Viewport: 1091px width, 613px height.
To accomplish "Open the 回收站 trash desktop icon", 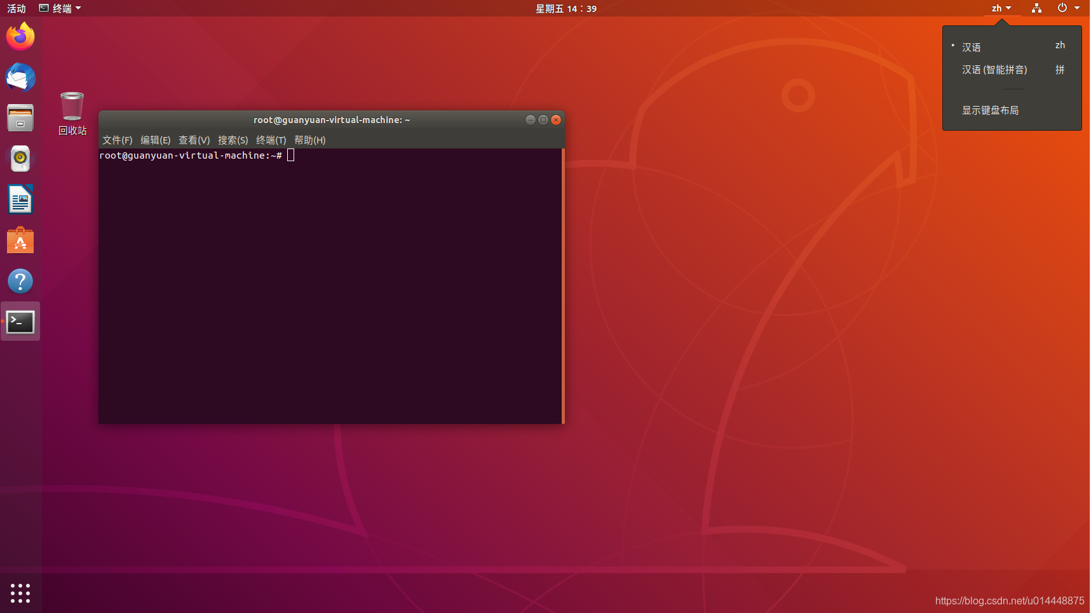I will tap(72, 114).
